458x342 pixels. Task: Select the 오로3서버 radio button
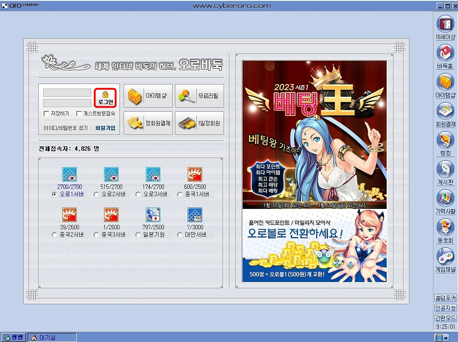(138, 194)
